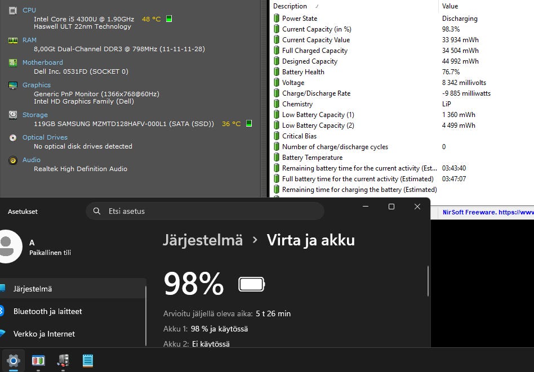The width and height of the screenshot is (534, 372).
Task: Select Verkko ja Internet in sidebar
Action: (73, 334)
